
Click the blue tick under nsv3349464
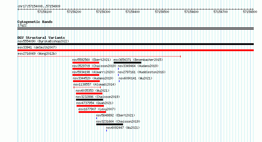click(118, 69)
